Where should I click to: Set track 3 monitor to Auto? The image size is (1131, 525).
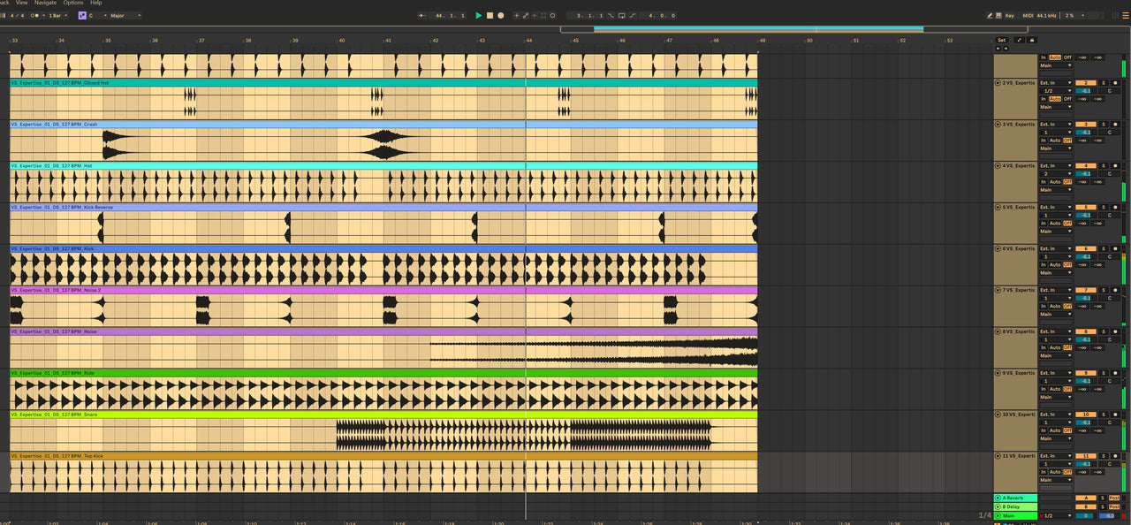click(1055, 141)
